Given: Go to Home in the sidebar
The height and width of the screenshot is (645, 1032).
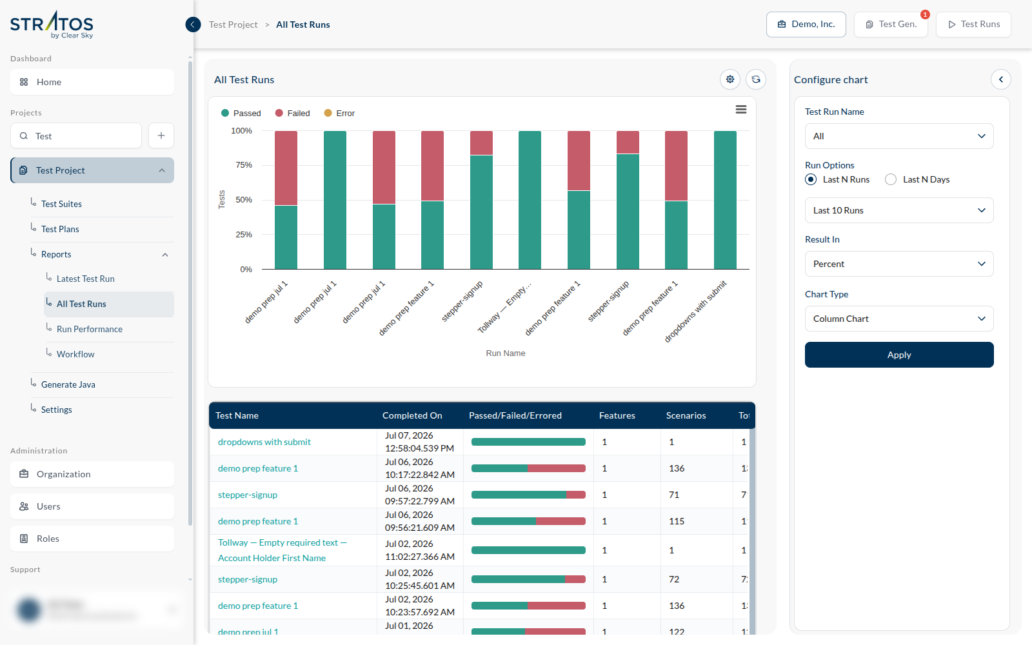Looking at the screenshot, I should pos(92,82).
